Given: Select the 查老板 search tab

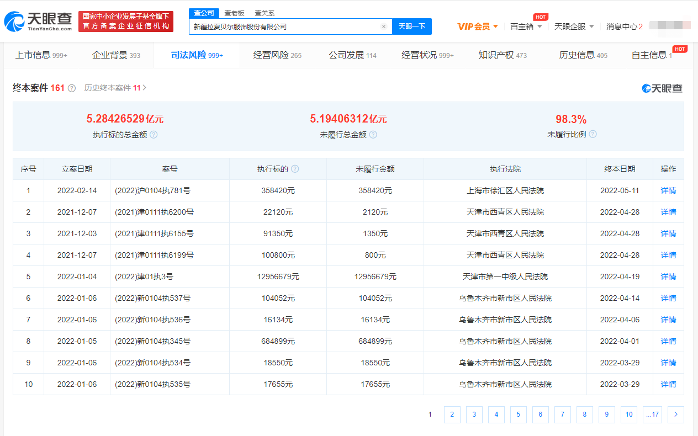Looking at the screenshot, I should (234, 13).
